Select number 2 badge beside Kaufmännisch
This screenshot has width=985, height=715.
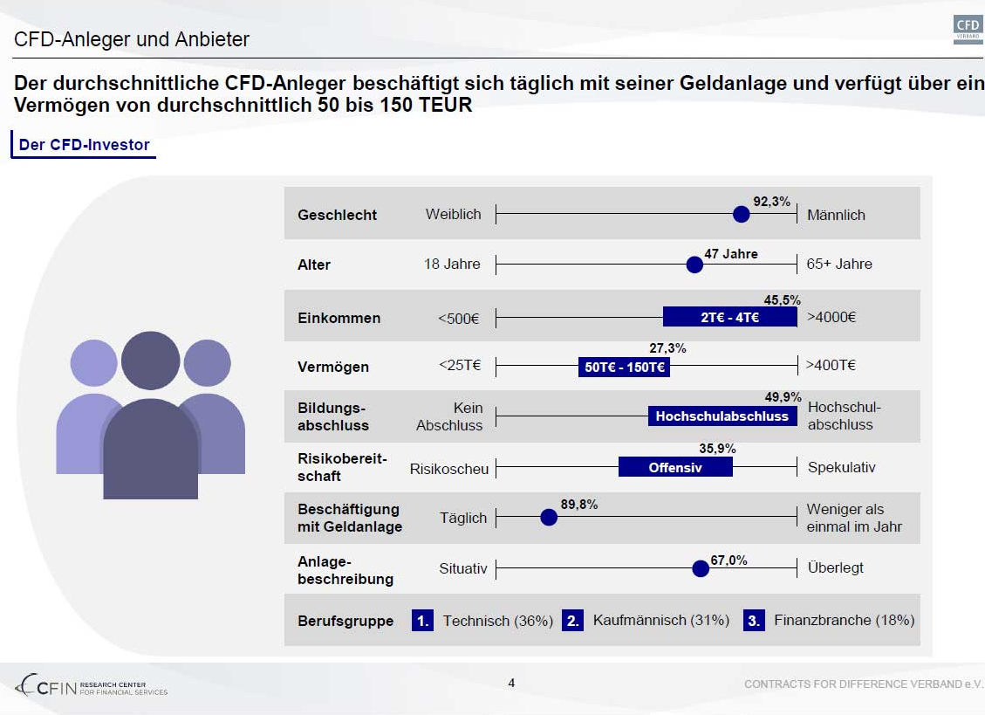[572, 621]
